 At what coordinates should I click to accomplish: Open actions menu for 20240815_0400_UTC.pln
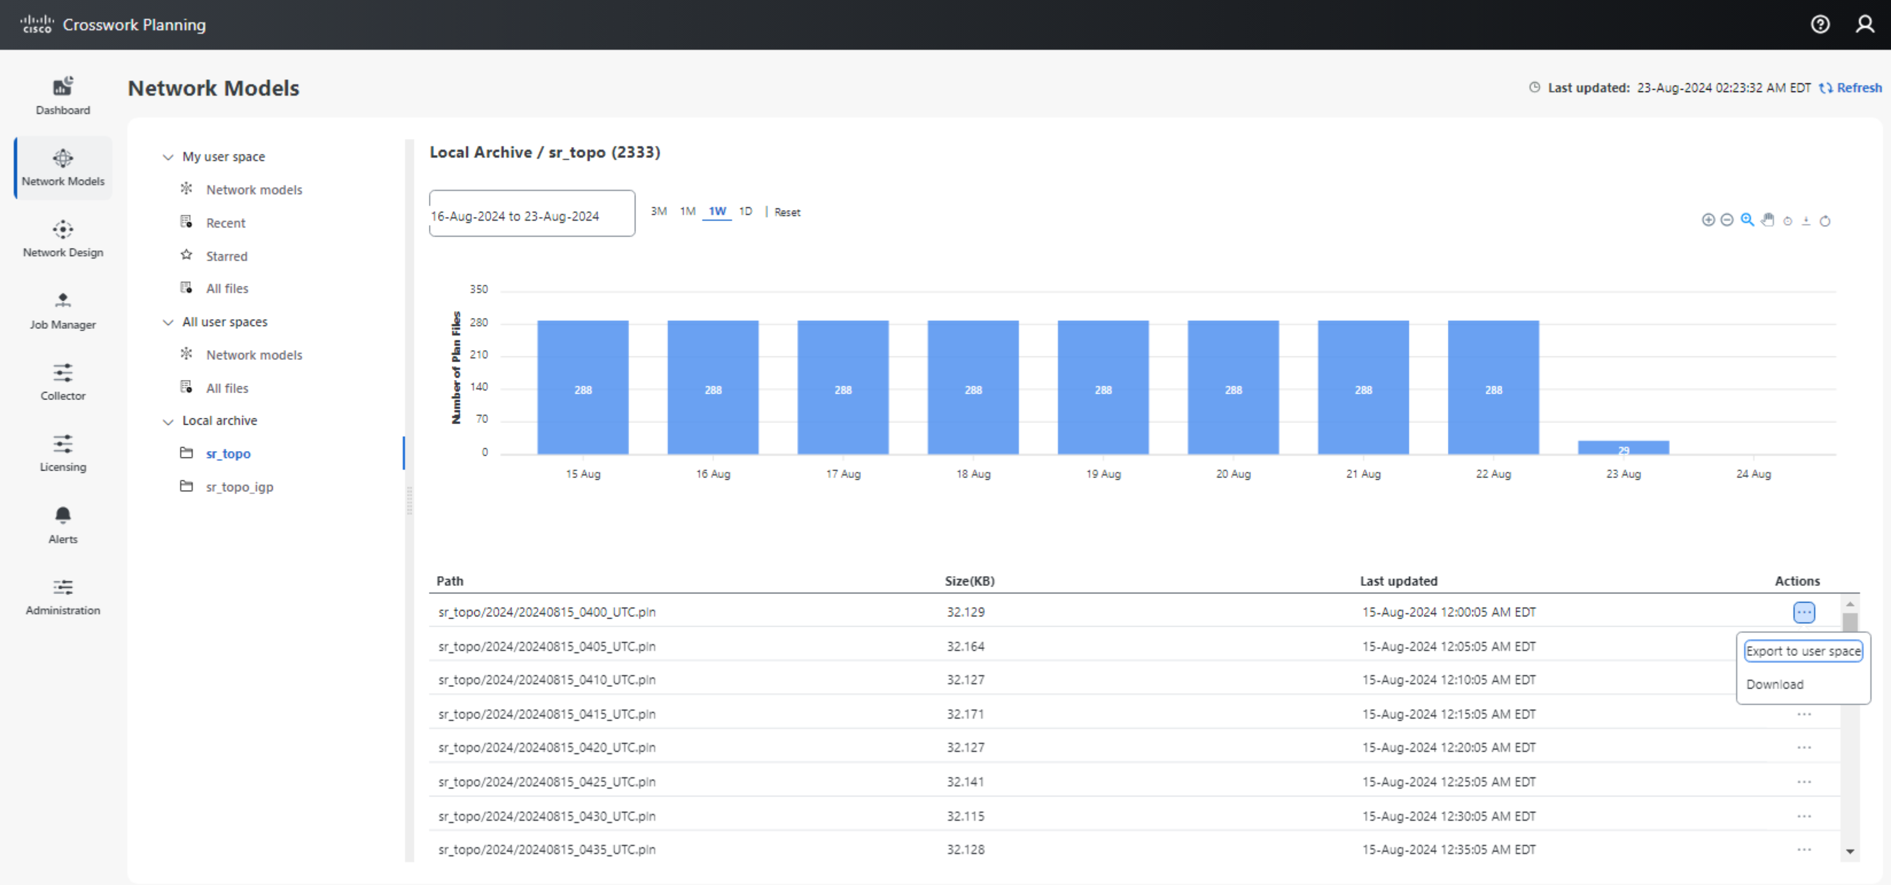[1804, 612]
